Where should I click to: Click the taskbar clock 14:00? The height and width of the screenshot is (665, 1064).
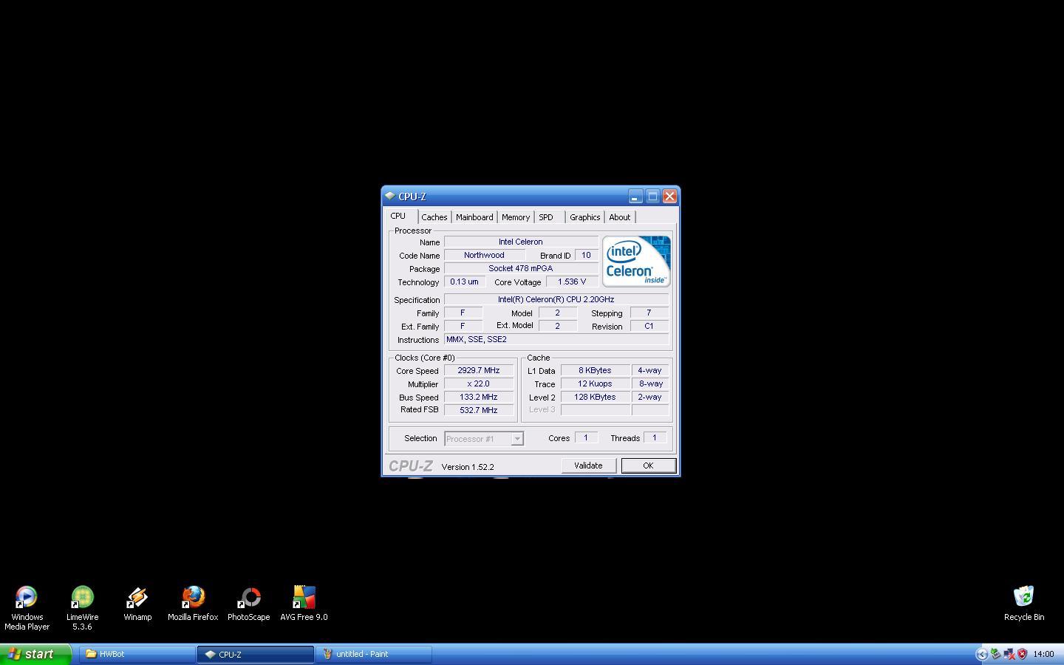coord(1043,654)
